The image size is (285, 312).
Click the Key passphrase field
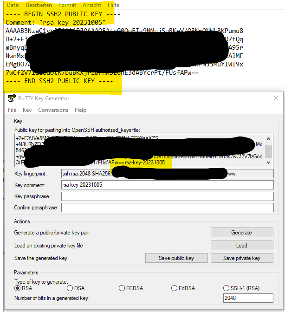click(x=168, y=196)
